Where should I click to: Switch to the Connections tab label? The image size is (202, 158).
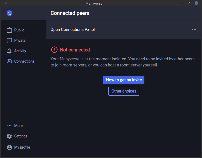pyautogui.click(x=24, y=61)
